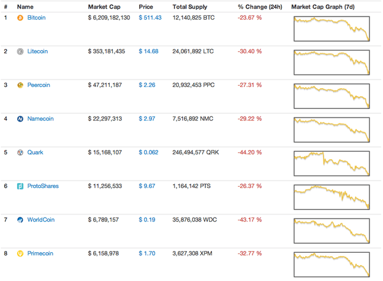Select supply value 3,627,308 XPM
Image resolution: width=383 pixels, height=281 pixels.
pyautogui.click(x=192, y=253)
